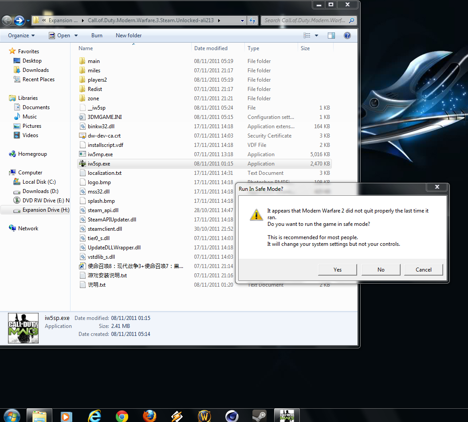468x422 pixels.
Task: Open the Videos library
Action: (26, 135)
